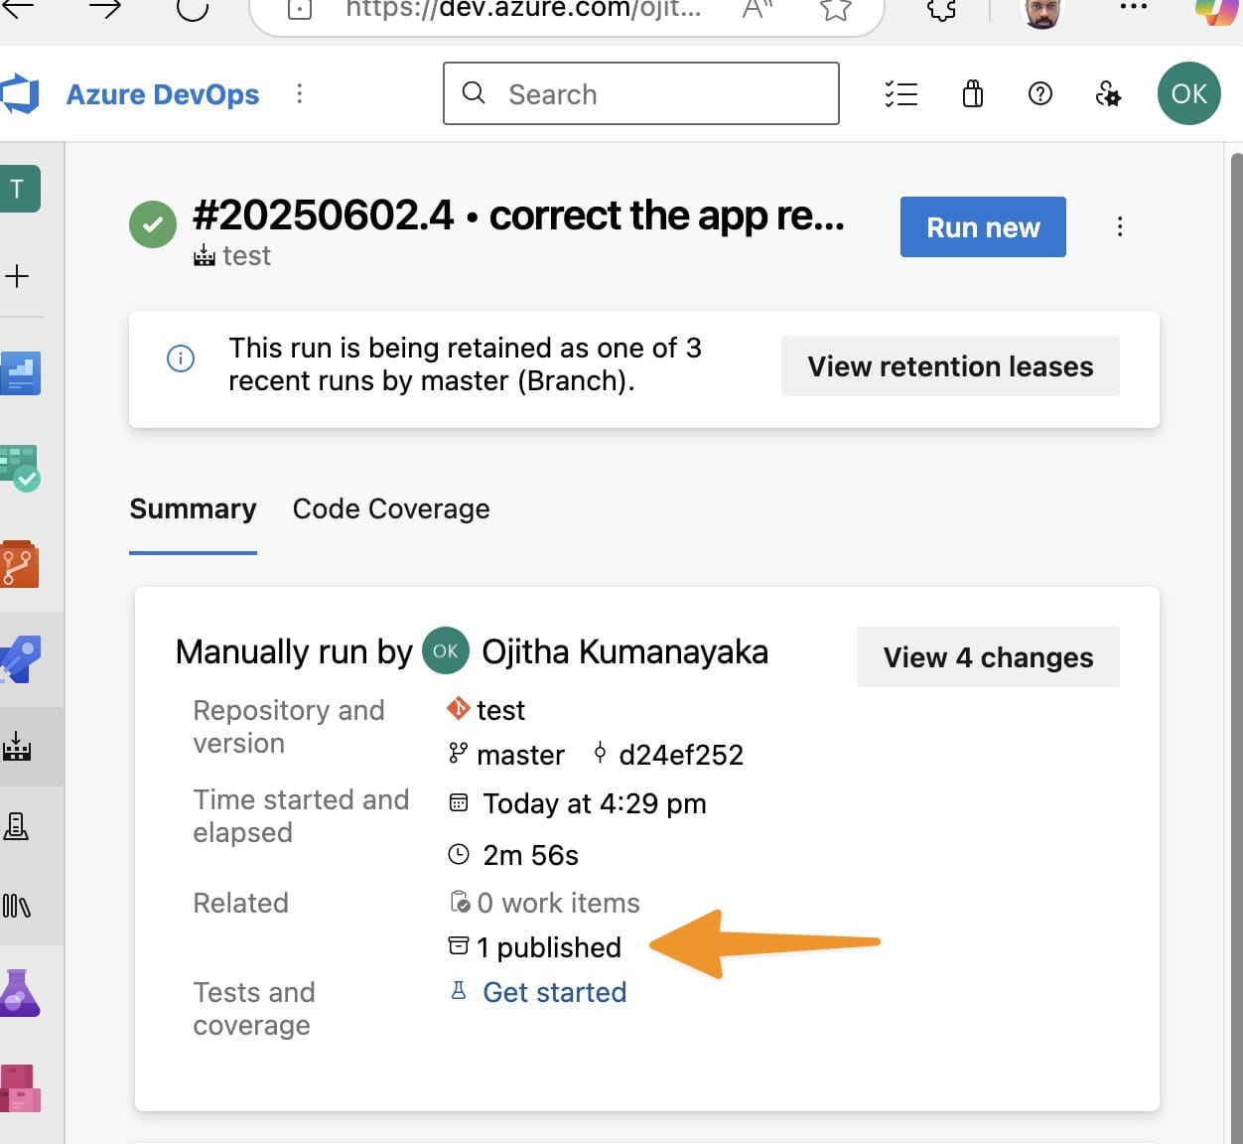Viewport: 1243px width, 1144px height.
Task: Reload the page in the browser
Action: [x=192, y=8]
